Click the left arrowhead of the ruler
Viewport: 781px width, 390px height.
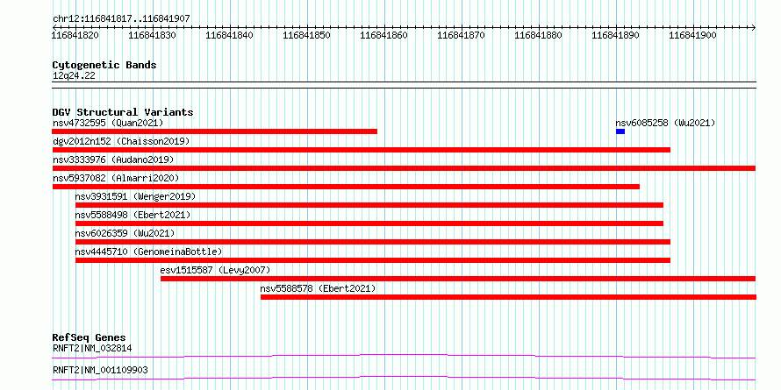tap(54, 27)
